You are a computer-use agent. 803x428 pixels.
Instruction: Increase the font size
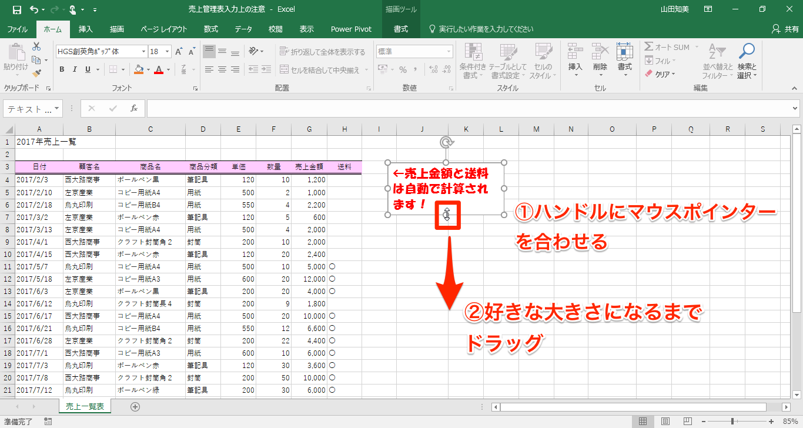pos(179,52)
